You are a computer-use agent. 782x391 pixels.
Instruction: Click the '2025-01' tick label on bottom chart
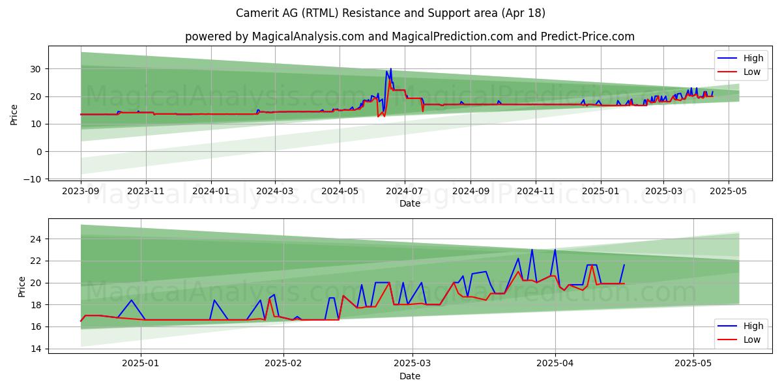(141, 365)
